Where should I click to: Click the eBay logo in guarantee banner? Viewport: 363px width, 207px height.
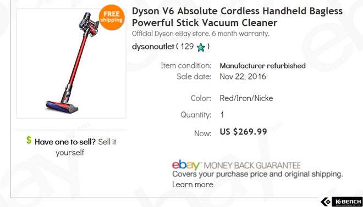[186, 165]
